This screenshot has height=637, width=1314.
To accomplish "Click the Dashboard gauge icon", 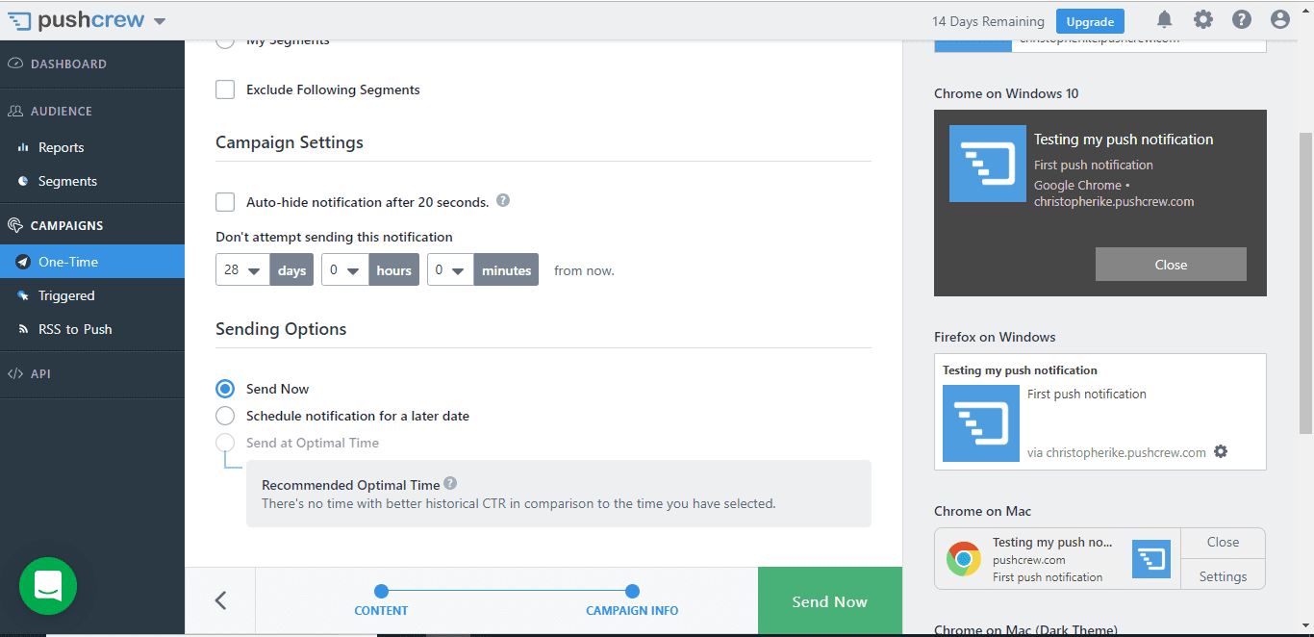I will (15, 64).
